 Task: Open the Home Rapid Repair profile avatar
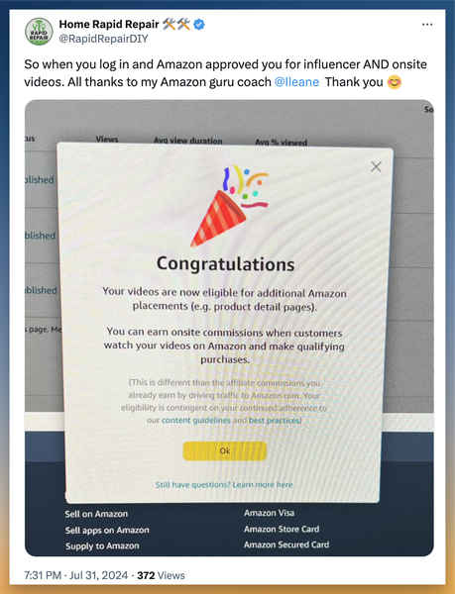tap(39, 32)
